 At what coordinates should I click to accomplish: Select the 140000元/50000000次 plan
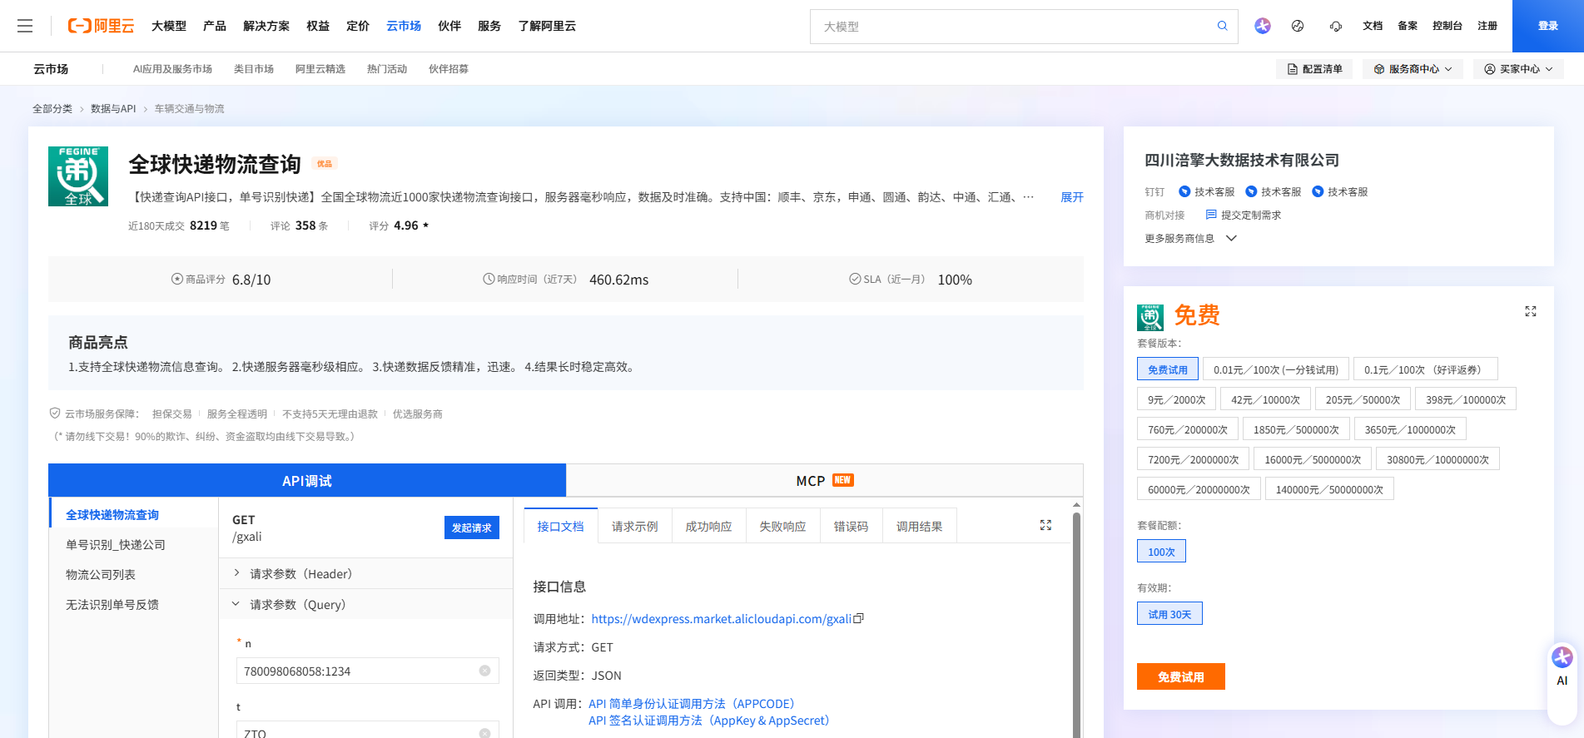(x=1329, y=489)
